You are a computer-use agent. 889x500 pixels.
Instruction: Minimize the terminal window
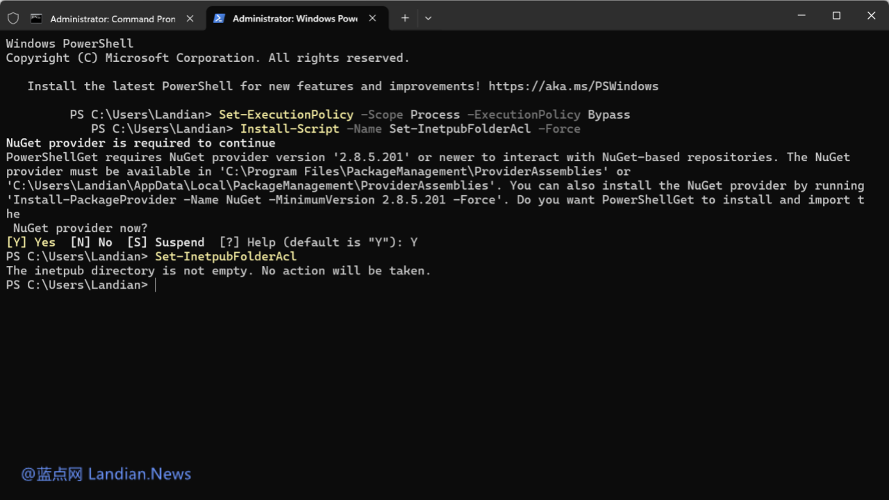click(801, 15)
